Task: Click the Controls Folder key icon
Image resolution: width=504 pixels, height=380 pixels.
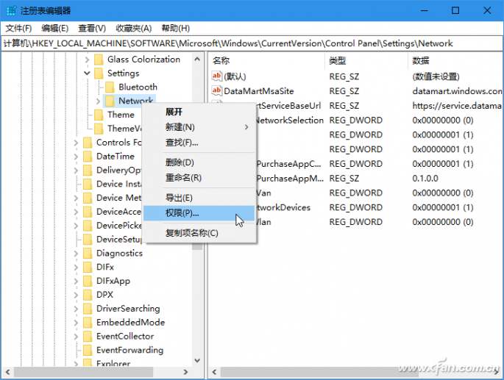Action: 88,143
